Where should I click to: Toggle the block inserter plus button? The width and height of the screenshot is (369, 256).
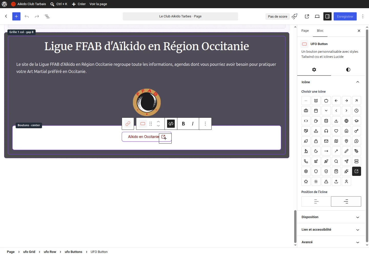coord(16,16)
